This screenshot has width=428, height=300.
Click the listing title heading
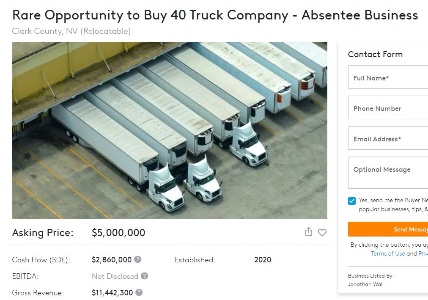215,15
